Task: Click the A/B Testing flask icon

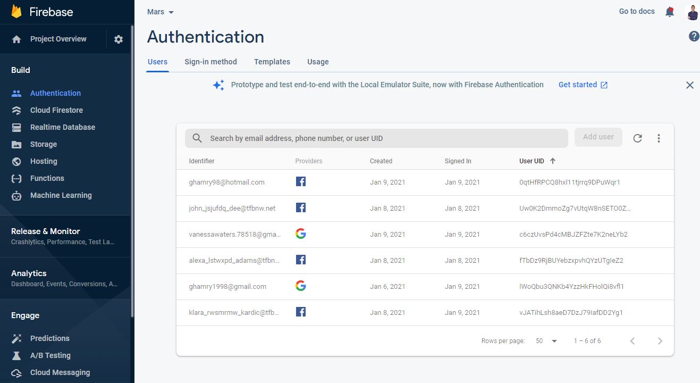Action: point(16,355)
